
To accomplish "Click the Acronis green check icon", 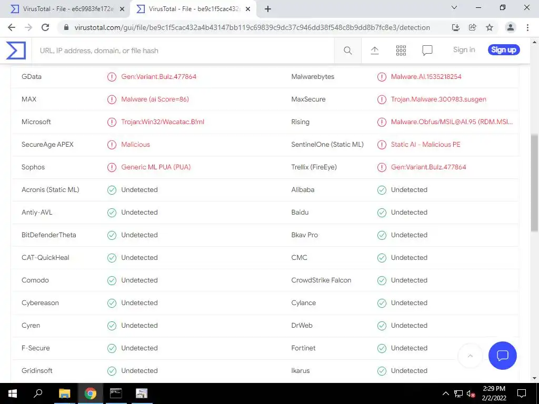I will tap(112, 190).
